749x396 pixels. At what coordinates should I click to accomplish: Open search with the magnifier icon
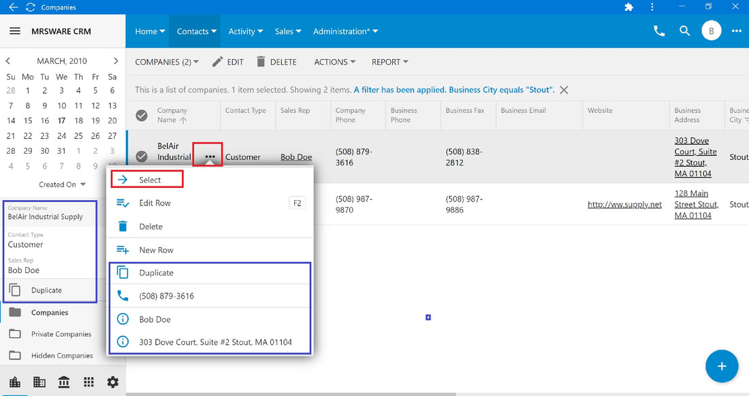tap(684, 31)
